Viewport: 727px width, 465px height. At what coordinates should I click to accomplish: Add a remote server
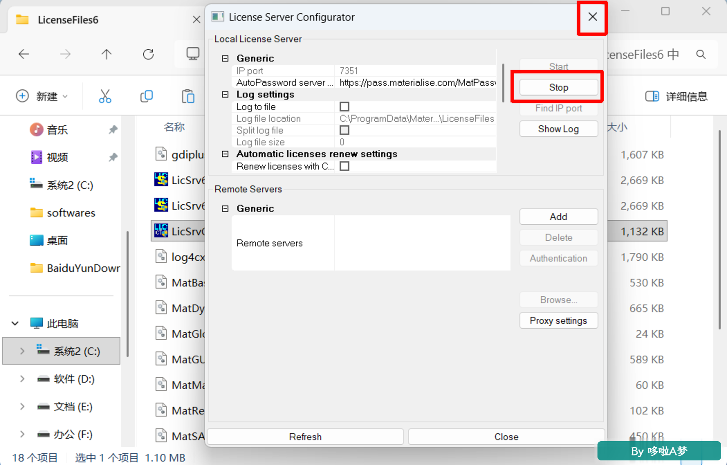pyautogui.click(x=559, y=217)
